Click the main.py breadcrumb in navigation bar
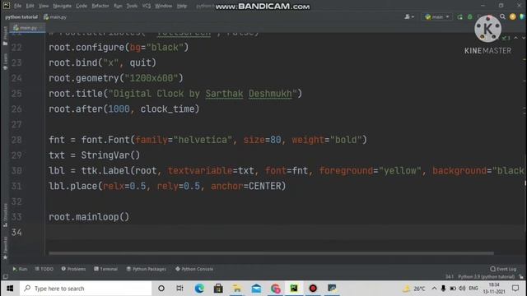 (x=55, y=16)
